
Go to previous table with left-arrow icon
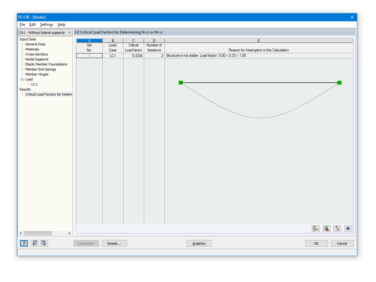pos(34,243)
